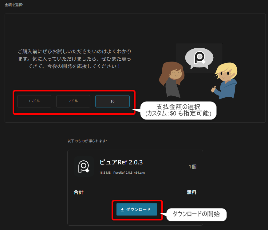Click the 金額を選択 heading
This screenshot has height=230, width=268.
coord(14,5)
